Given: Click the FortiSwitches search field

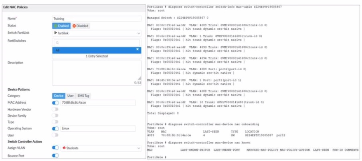Looking at the screenshot, I should (x=97, y=43).
